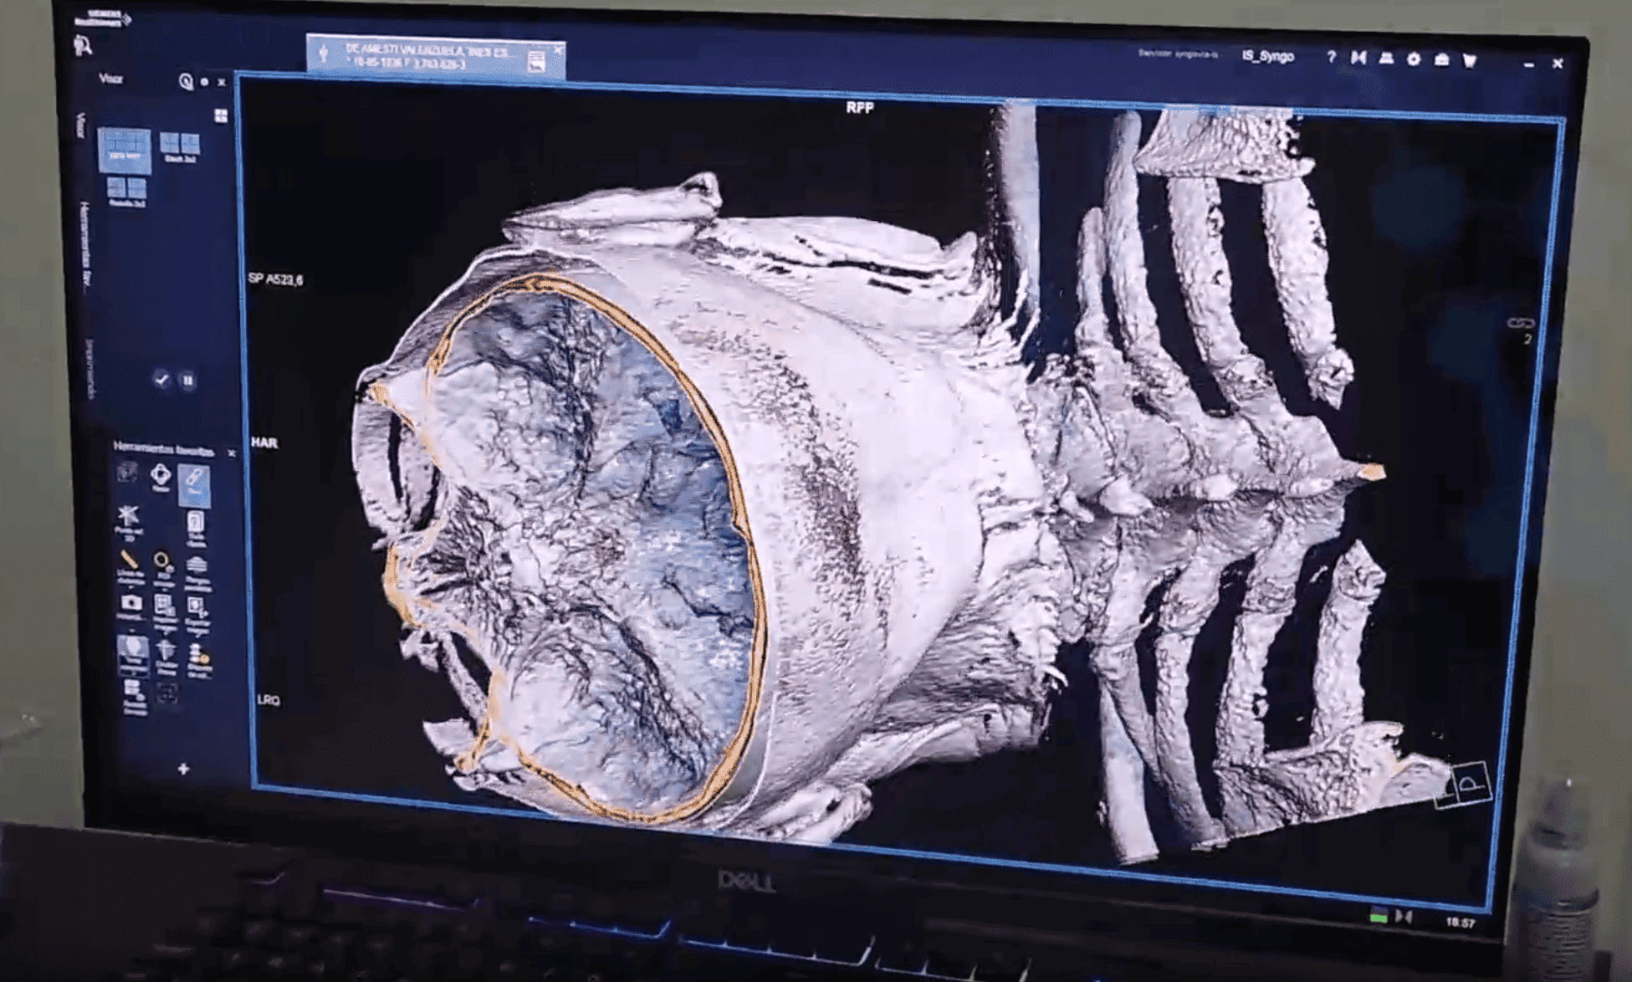Image resolution: width=1632 pixels, height=982 pixels.
Task: Click the shopping cart icon
Action: click(x=1470, y=59)
